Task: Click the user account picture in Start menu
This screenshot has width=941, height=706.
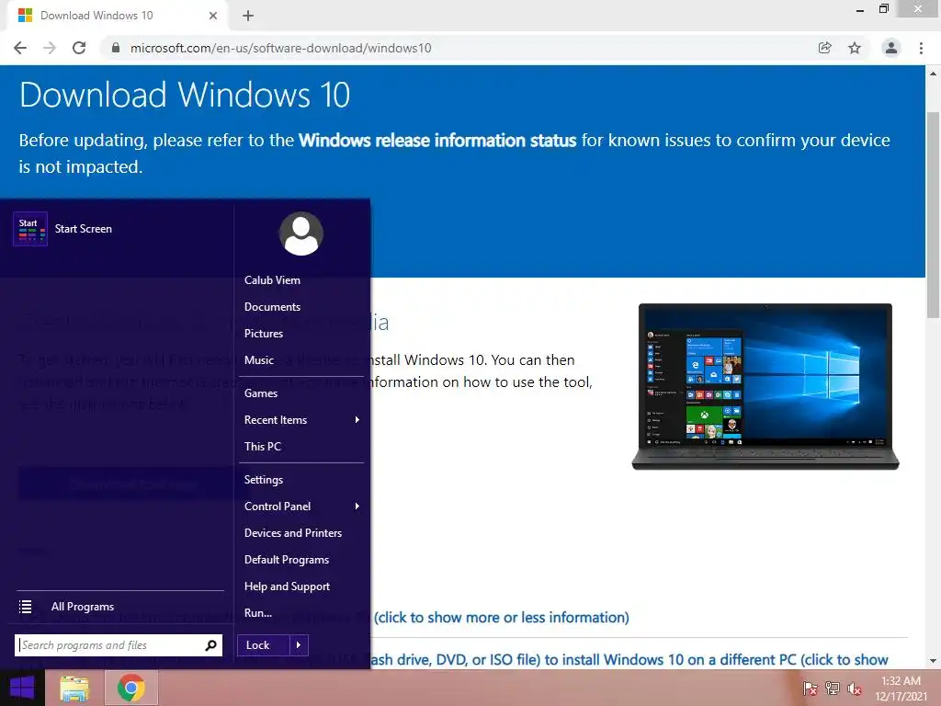Action: point(300,233)
